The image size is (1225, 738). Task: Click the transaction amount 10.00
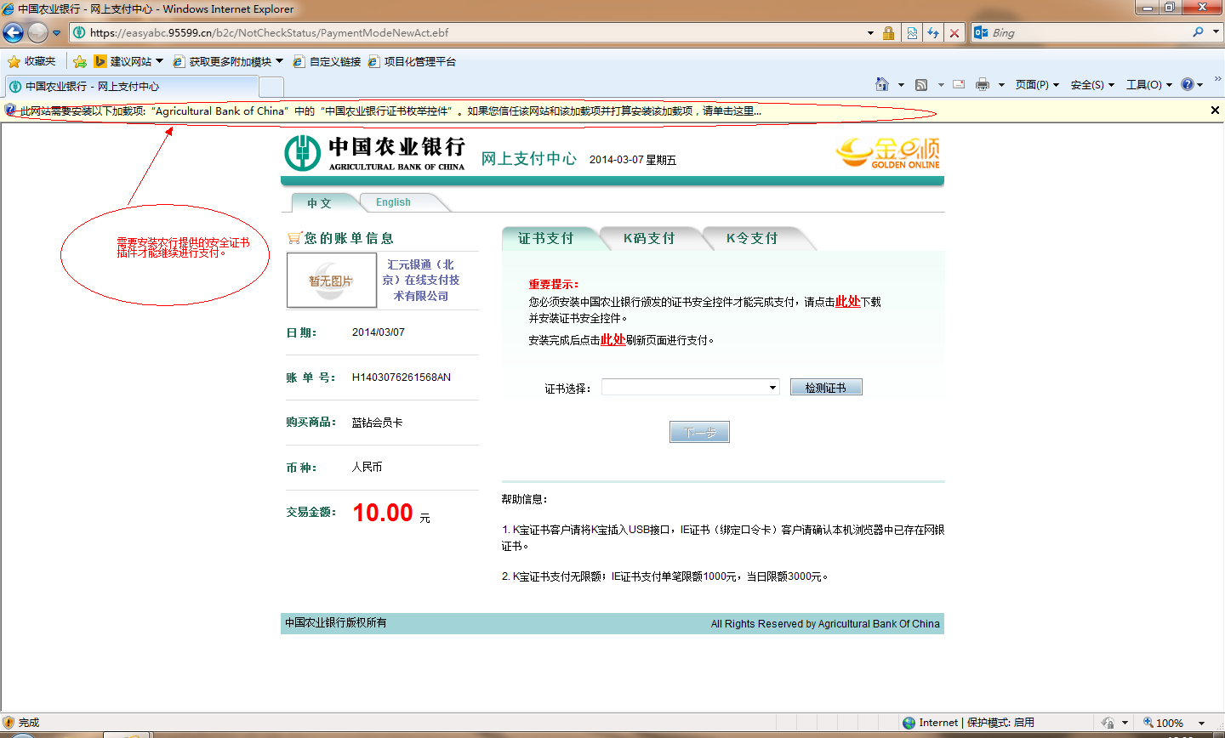pyautogui.click(x=383, y=513)
